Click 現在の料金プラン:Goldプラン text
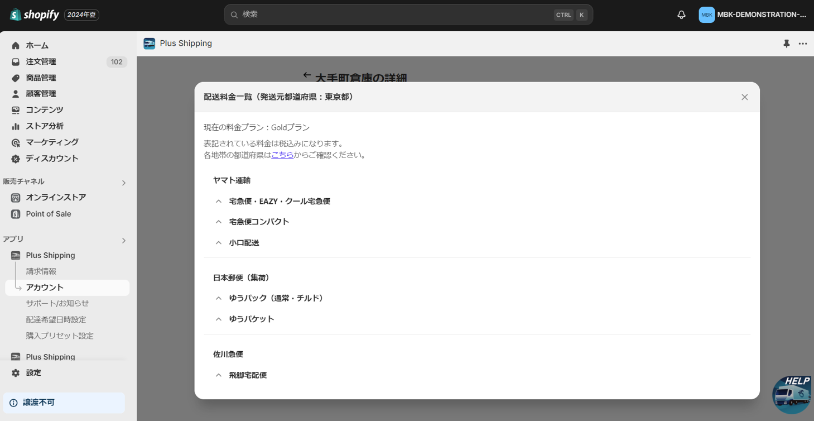The height and width of the screenshot is (421, 814). pyautogui.click(x=257, y=127)
